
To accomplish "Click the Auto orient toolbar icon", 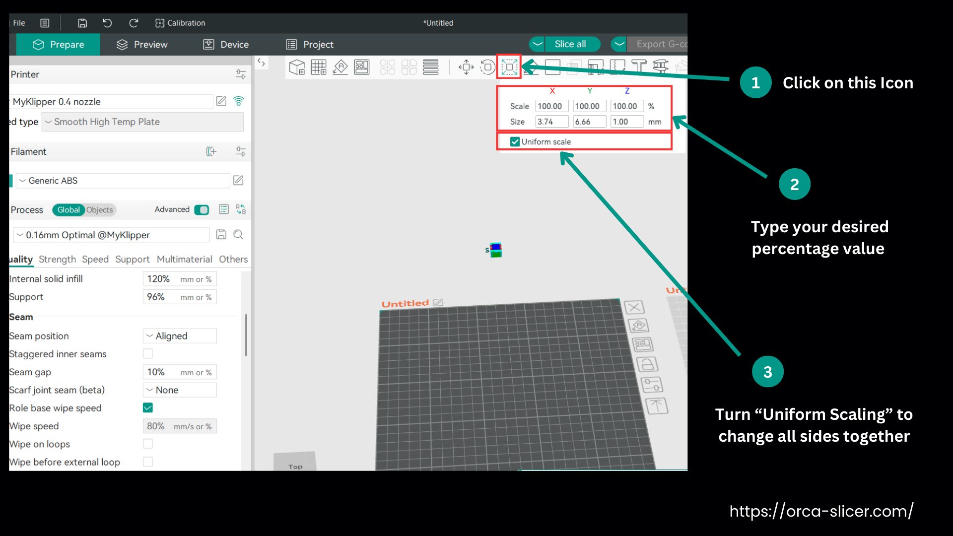I will tap(340, 67).
